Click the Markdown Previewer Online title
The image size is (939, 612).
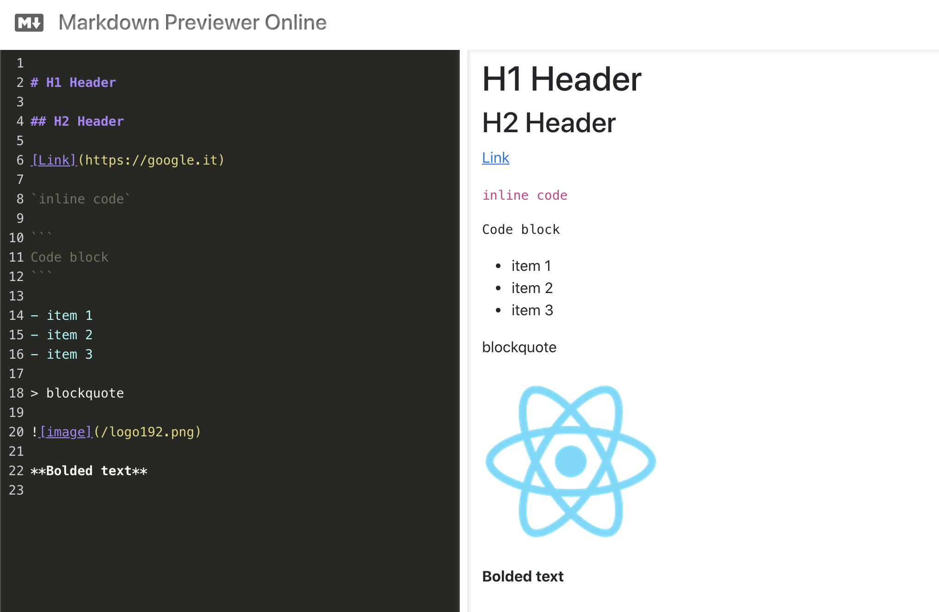point(192,22)
